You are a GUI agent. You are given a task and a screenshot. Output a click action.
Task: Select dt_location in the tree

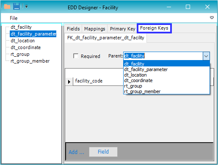(22, 41)
